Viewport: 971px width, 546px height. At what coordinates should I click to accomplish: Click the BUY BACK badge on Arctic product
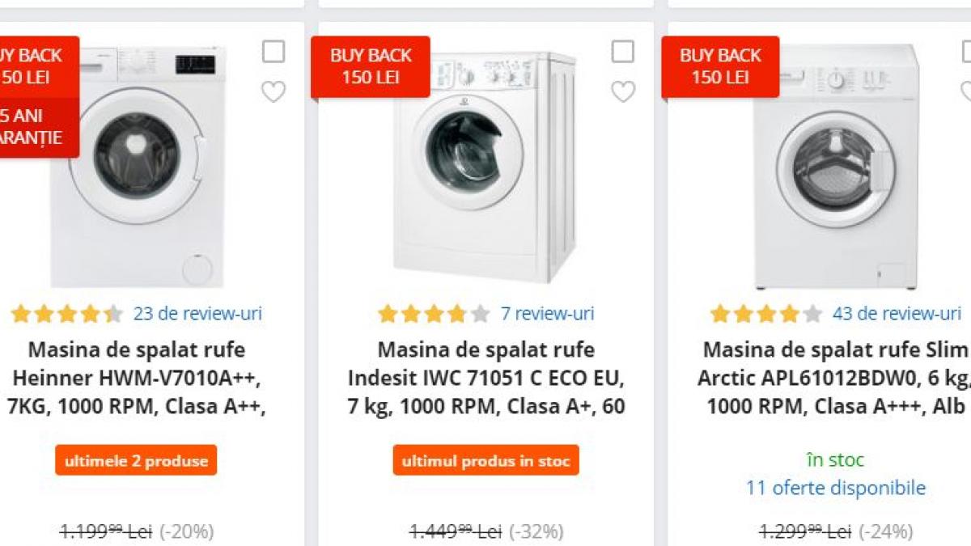720,67
